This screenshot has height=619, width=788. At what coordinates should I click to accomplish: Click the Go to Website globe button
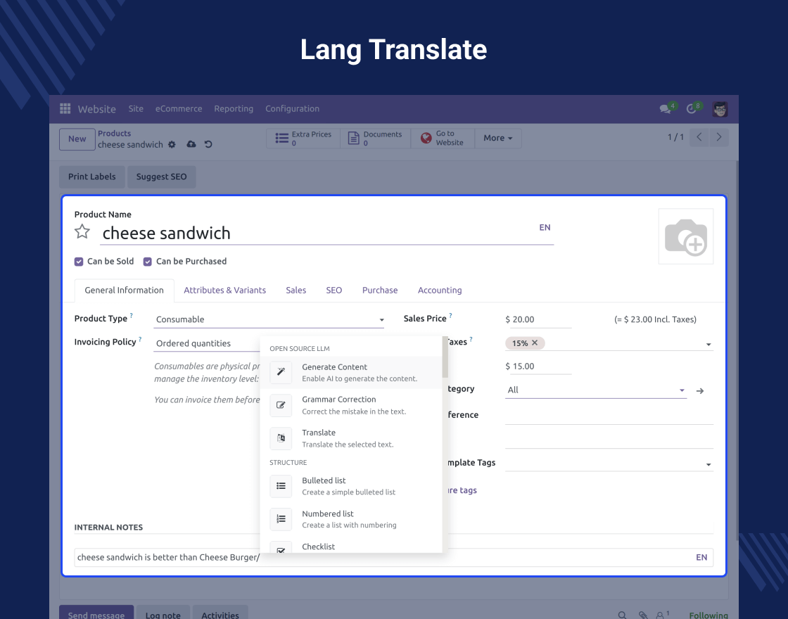click(443, 138)
